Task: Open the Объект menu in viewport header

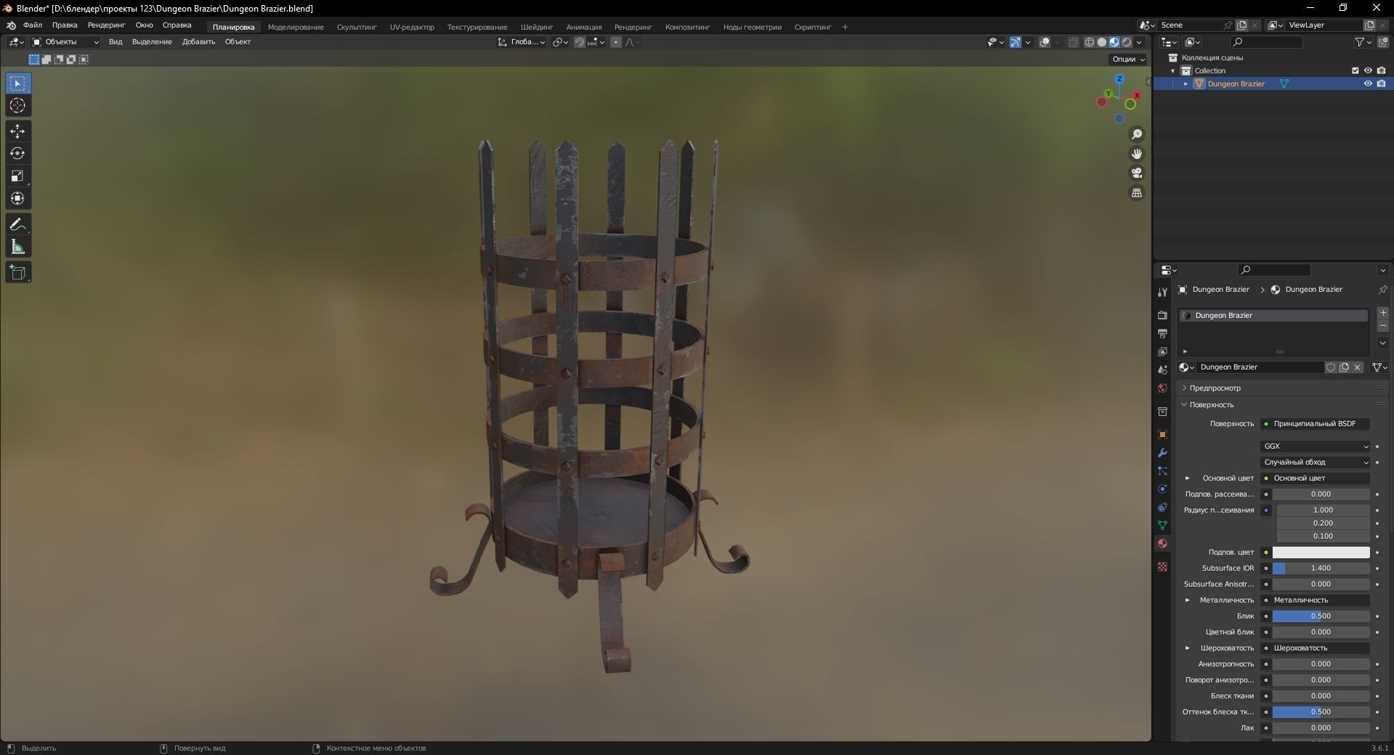Action: click(238, 42)
